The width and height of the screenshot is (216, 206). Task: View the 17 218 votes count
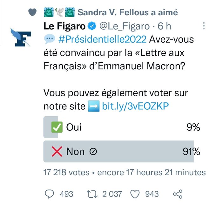(66, 173)
